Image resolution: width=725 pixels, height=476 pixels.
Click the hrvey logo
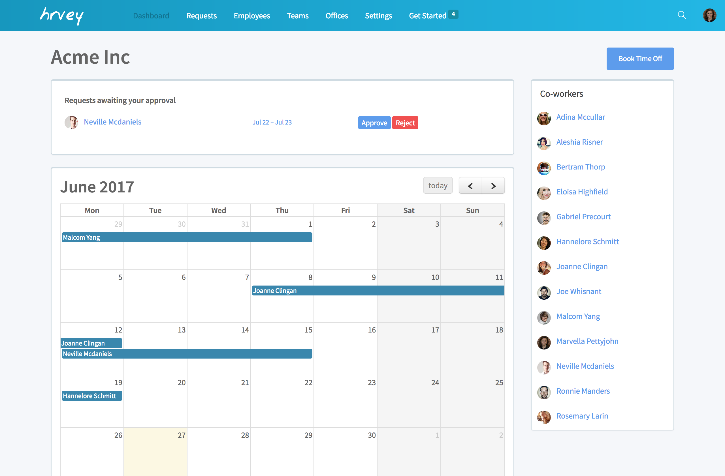tap(62, 16)
